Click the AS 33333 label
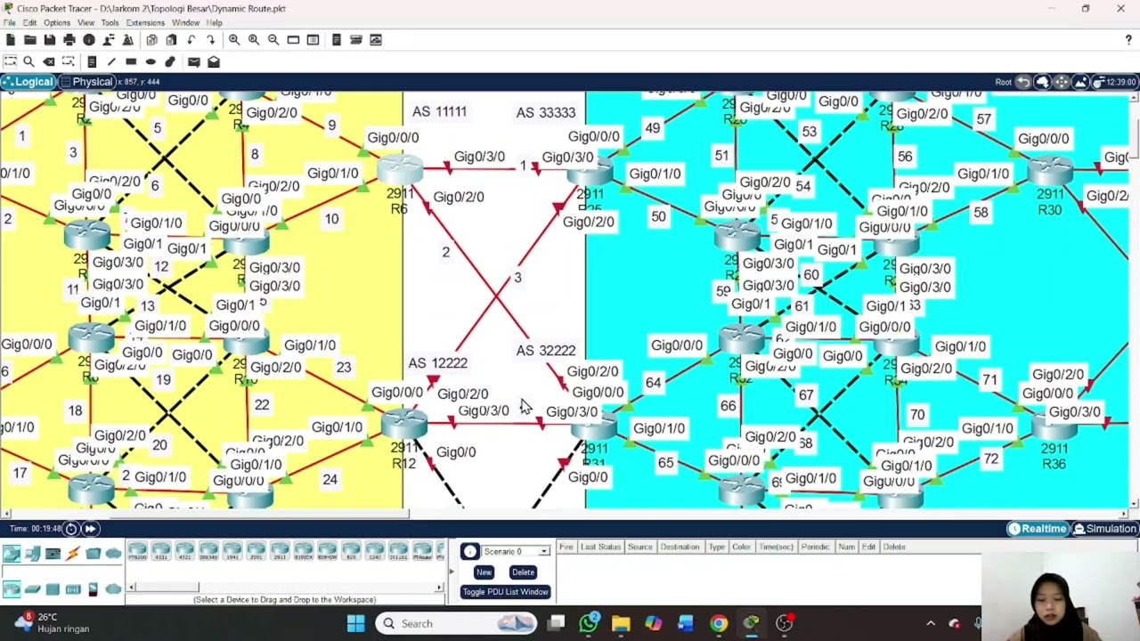Viewport: 1140px width, 641px height. pos(546,112)
